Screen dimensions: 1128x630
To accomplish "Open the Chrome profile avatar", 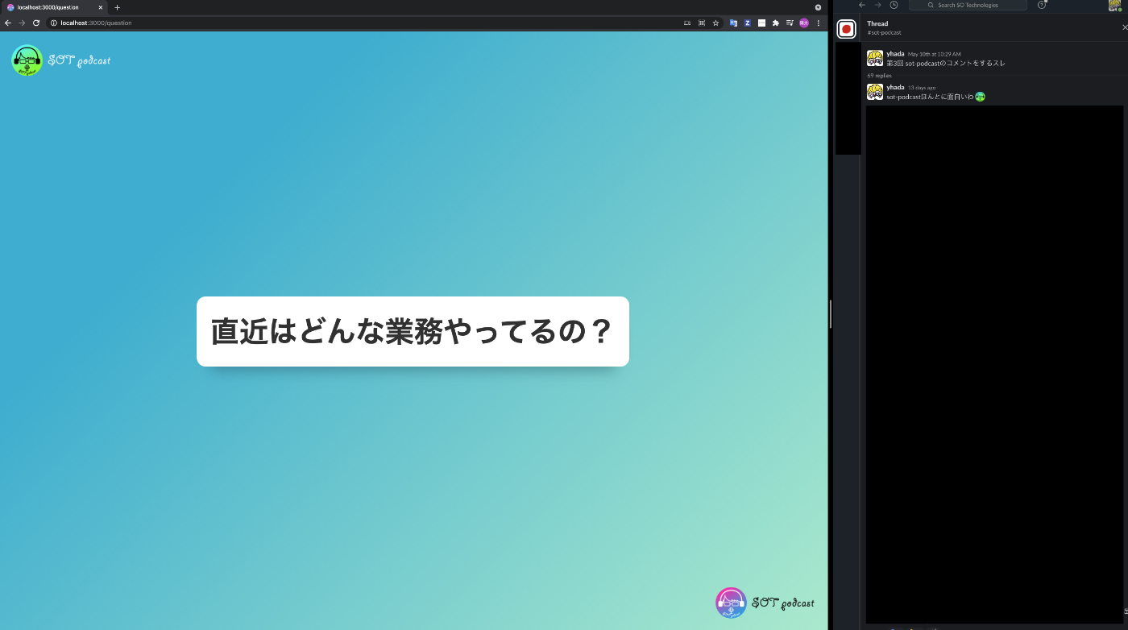I will 804,23.
